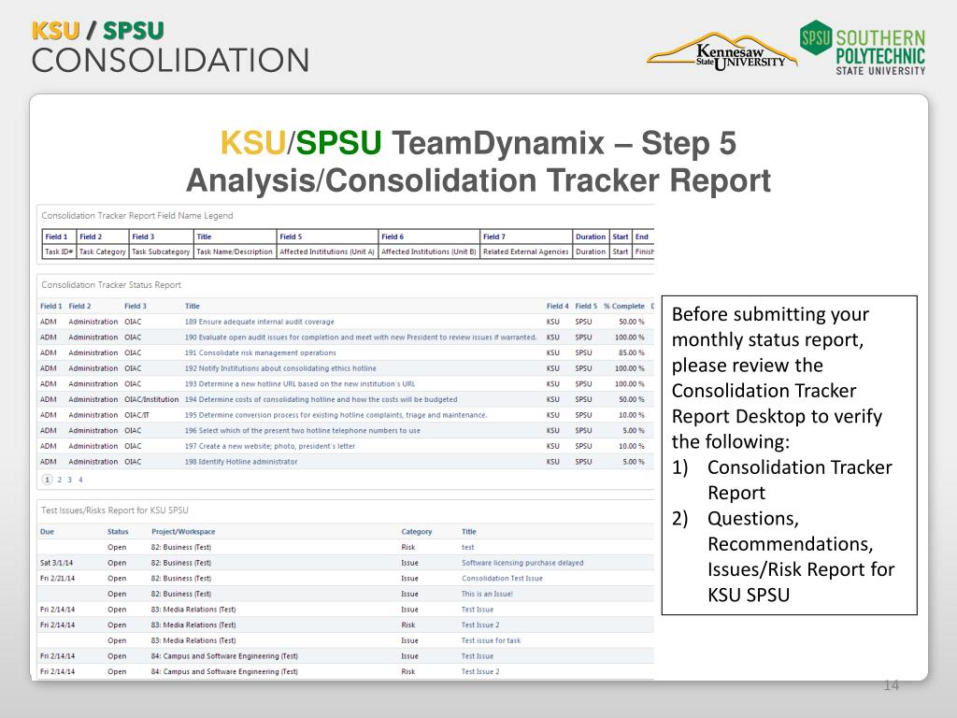Sort status report by Field 3 header
This screenshot has width=957, height=718.
click(x=136, y=307)
